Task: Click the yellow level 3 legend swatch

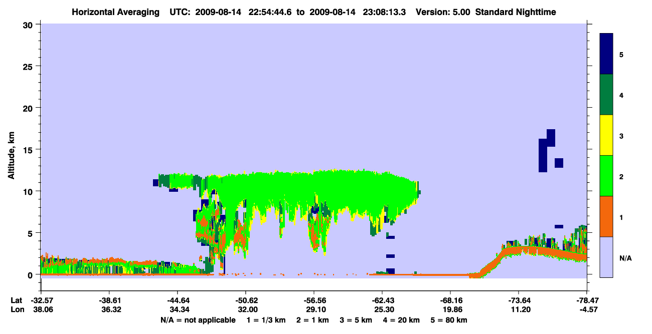Action: pyautogui.click(x=606, y=135)
